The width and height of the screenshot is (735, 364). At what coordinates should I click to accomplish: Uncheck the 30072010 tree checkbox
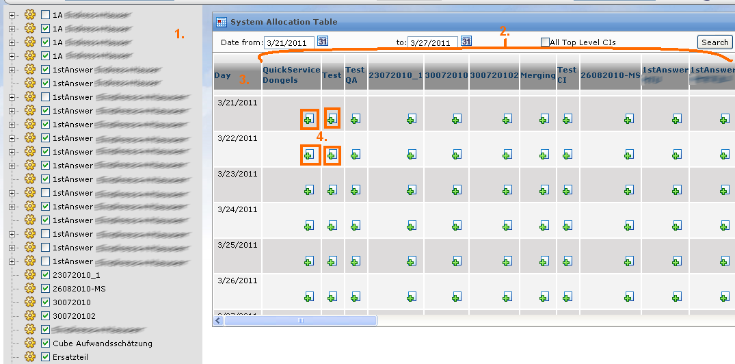45,302
